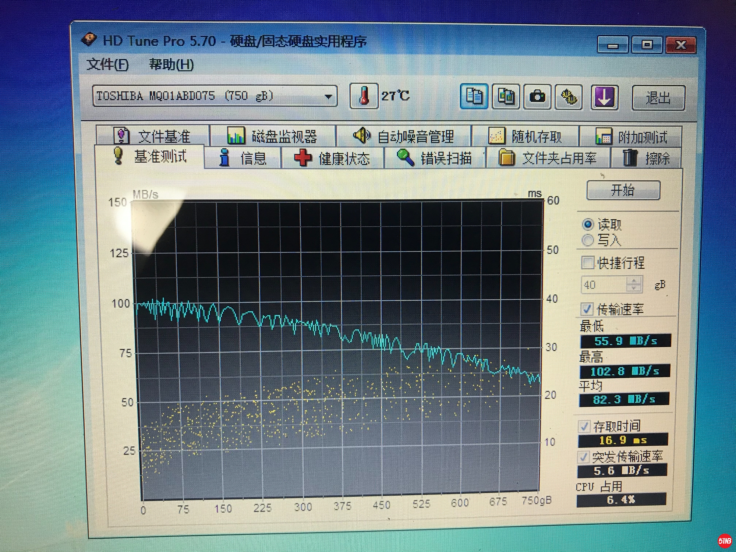
Task: Switch to 文件基准 tab
Action: [152, 136]
